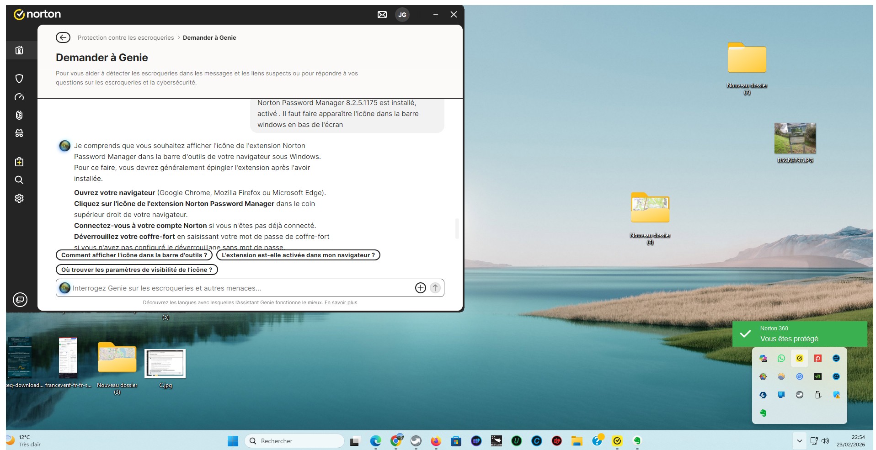Open the NVIDIA icon in the tray

click(818, 376)
